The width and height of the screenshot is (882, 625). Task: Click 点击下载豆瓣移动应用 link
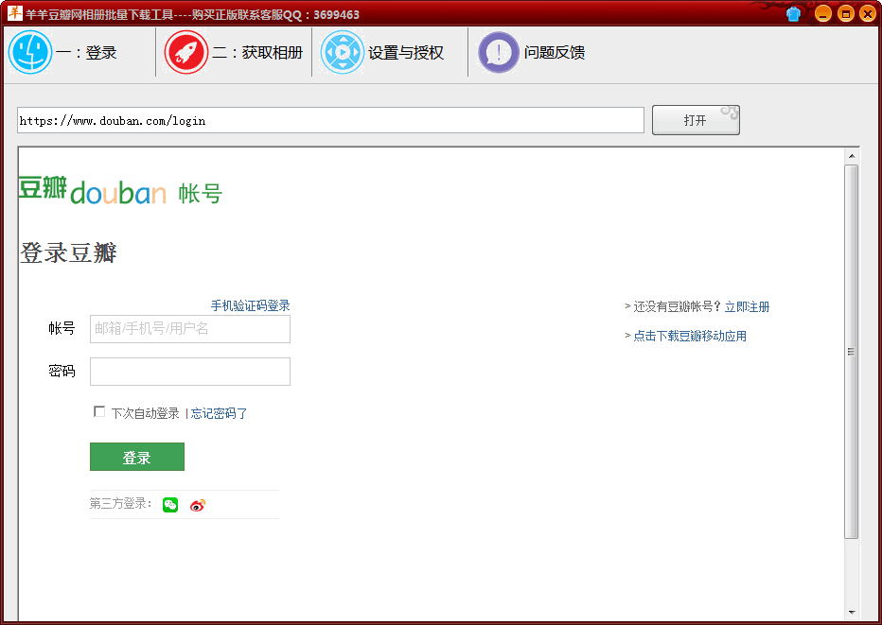pyautogui.click(x=690, y=336)
